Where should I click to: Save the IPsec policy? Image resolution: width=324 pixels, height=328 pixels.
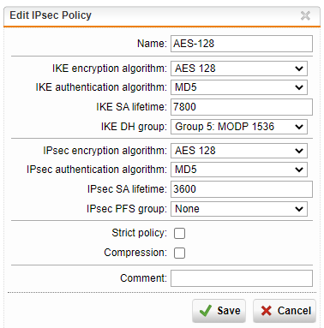pyautogui.click(x=219, y=311)
